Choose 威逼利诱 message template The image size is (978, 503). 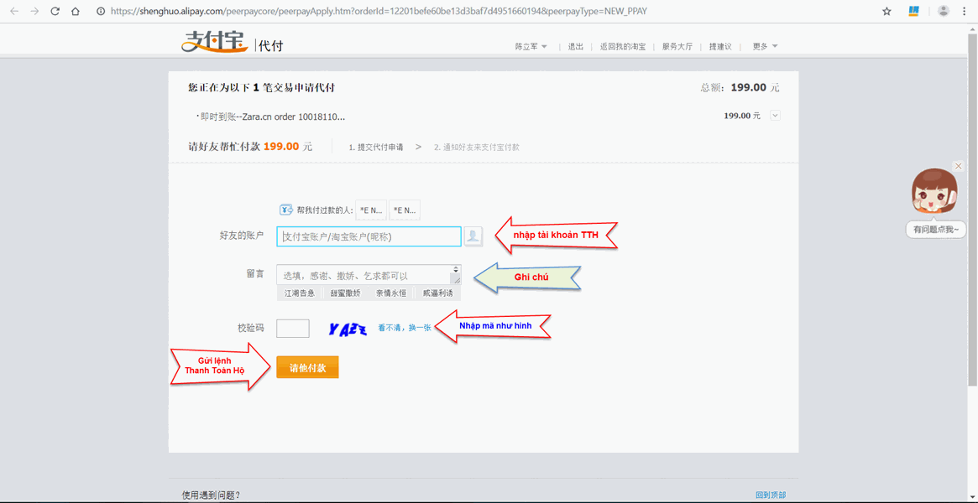[438, 293]
